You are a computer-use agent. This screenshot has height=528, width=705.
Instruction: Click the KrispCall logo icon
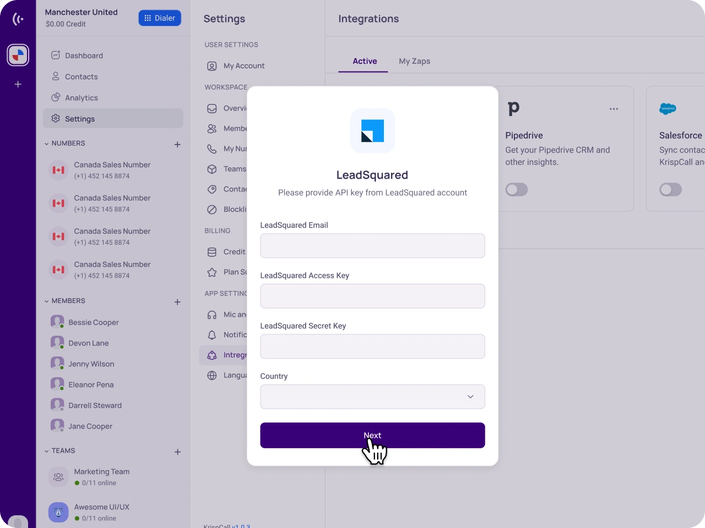tap(18, 19)
